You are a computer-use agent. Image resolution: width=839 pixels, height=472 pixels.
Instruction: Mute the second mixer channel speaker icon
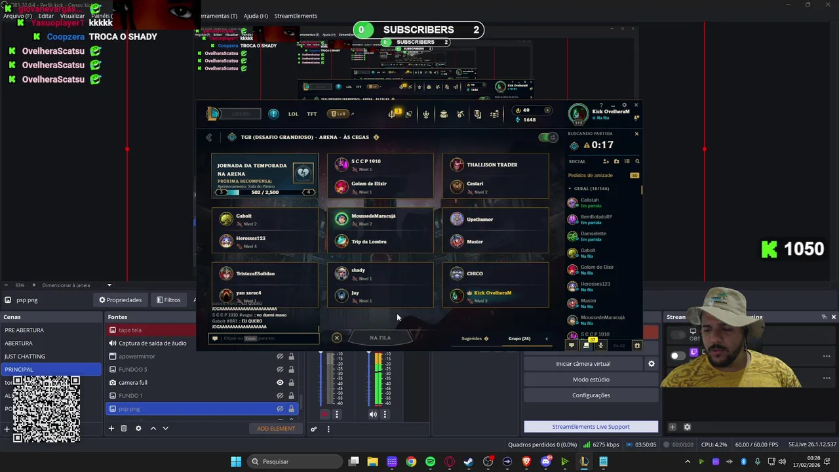pyautogui.click(x=373, y=414)
